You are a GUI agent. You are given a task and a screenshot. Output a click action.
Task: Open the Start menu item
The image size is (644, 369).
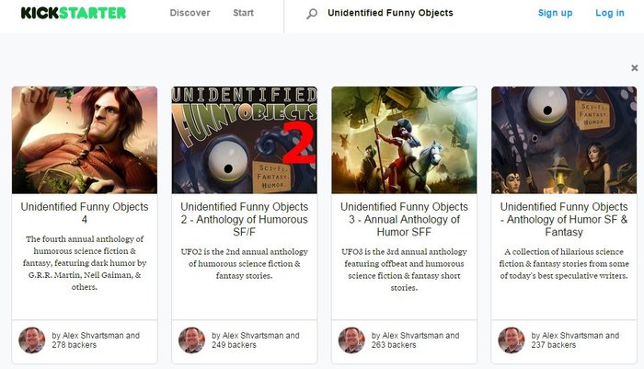[x=244, y=13]
